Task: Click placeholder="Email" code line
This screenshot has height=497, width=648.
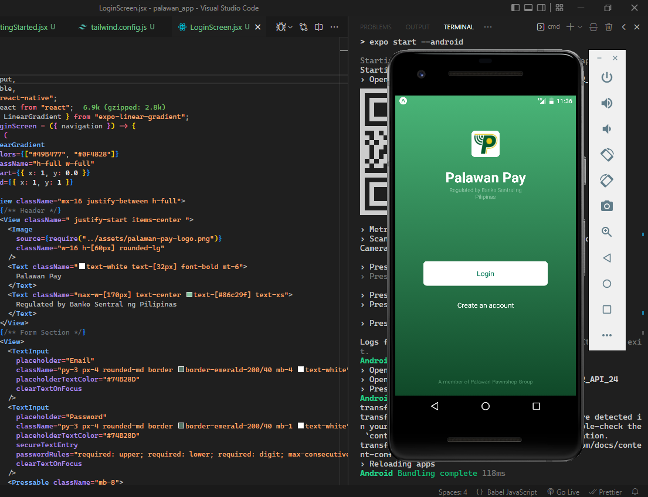Action: point(55,360)
